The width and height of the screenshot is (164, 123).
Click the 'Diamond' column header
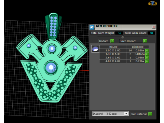138,47
